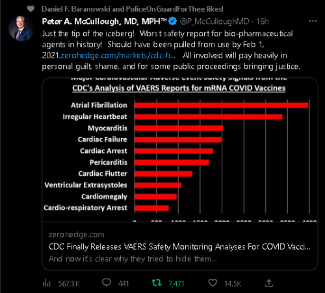View tweet analytics bar chart icon
Image resolution: width=325 pixels, height=293 pixels.
(47, 283)
